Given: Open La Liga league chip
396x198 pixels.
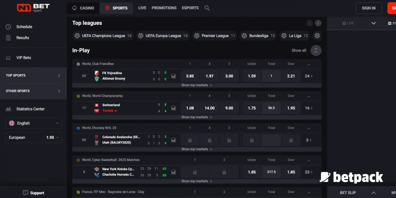Looking at the screenshot, I should (x=295, y=36).
